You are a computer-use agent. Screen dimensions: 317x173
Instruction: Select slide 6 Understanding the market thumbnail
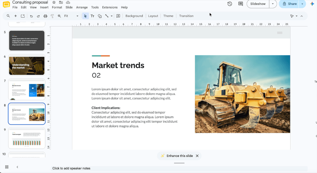coord(27,65)
